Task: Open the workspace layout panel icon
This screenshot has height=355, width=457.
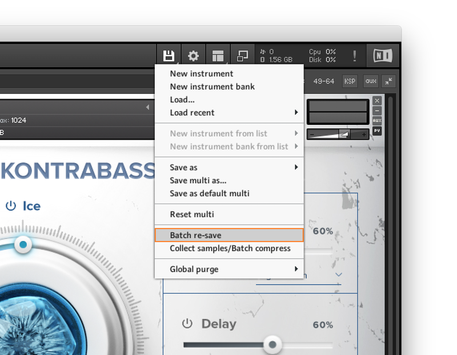Action: (218, 55)
